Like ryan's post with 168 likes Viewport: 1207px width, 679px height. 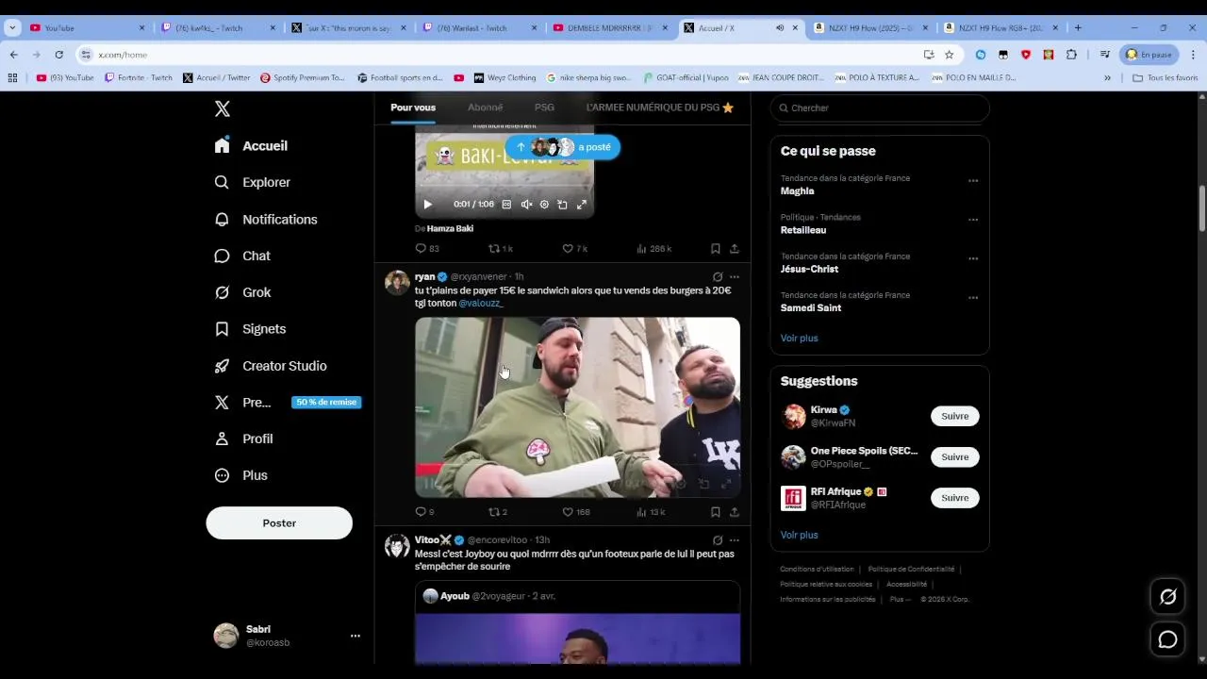coord(576,512)
